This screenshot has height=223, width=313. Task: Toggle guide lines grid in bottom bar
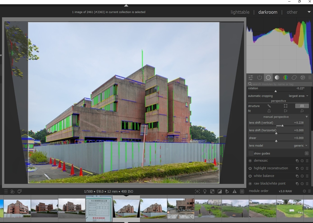coord(242,192)
